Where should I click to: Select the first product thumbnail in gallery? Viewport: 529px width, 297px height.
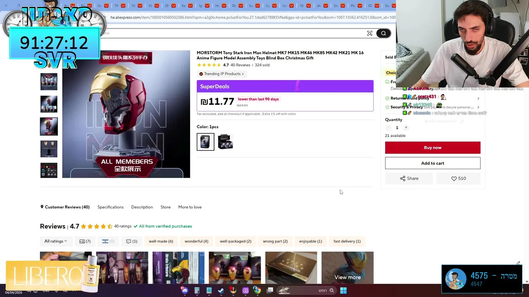49,82
